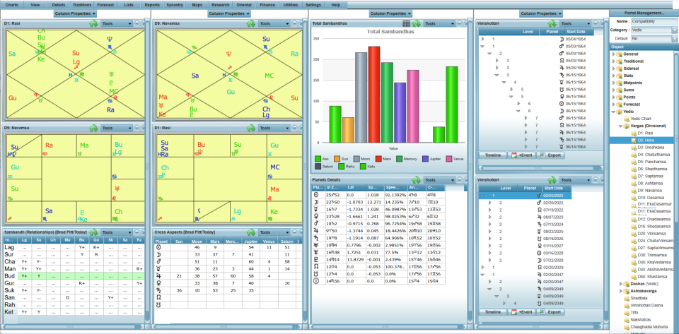This screenshot has height=334, width=679.
Task: Click the Midpoints folder icon
Action: click(620, 83)
